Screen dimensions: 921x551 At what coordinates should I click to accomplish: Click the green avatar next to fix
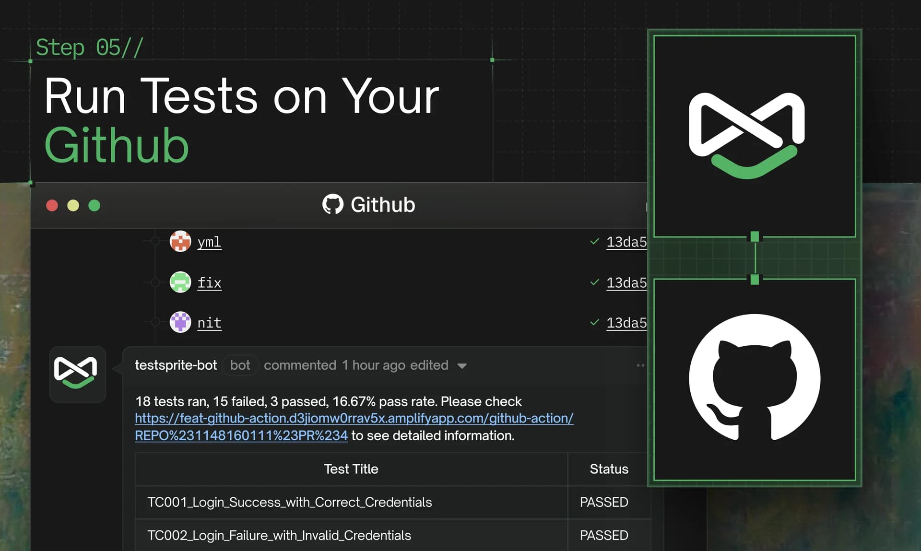[180, 282]
